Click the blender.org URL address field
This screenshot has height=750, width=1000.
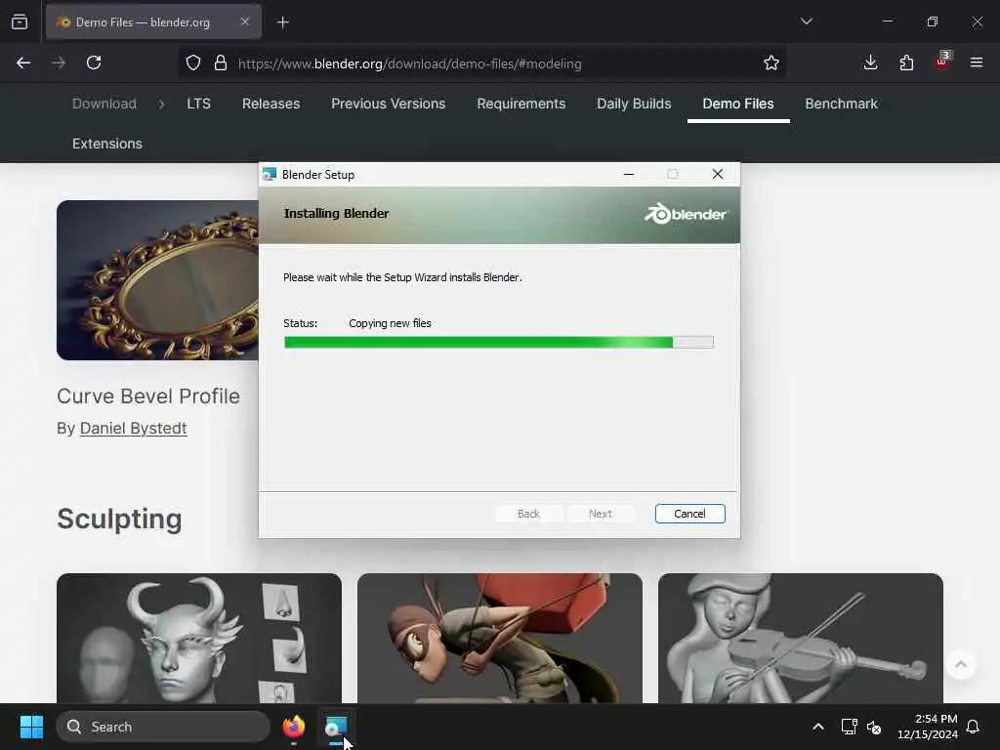[x=409, y=63]
